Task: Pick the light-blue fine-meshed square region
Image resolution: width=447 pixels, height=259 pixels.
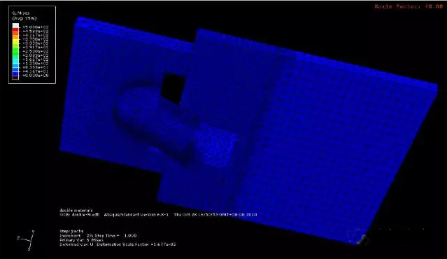Action: coord(217,145)
